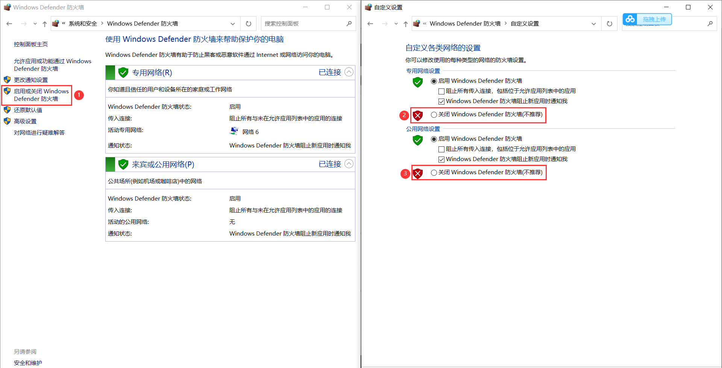Select 启用 Windows Defender 防火墙 under 公用网络设置
722x368 pixels.
(434, 139)
